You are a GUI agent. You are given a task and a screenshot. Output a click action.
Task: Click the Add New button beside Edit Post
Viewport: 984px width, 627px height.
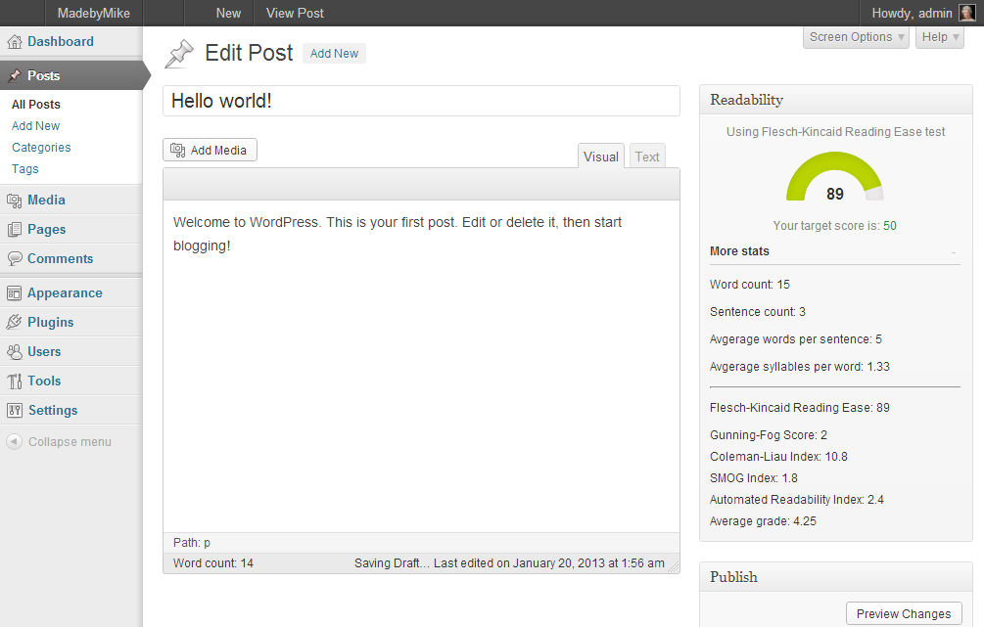[334, 53]
